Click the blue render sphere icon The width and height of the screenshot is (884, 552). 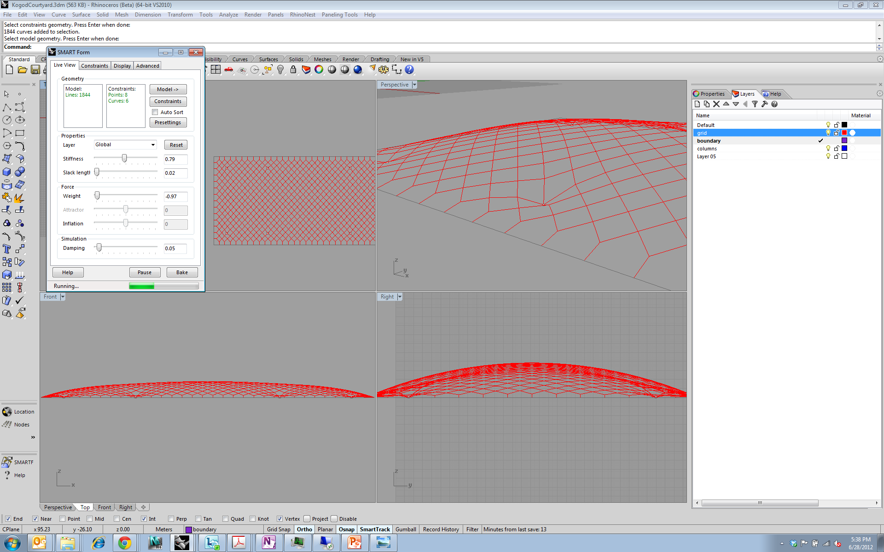[x=358, y=70]
